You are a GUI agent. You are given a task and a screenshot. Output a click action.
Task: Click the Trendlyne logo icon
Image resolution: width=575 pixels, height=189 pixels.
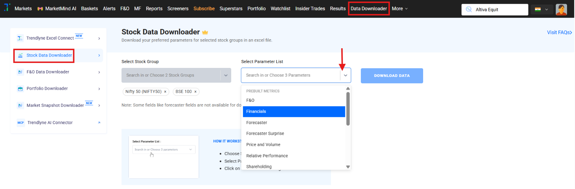click(x=7, y=8)
